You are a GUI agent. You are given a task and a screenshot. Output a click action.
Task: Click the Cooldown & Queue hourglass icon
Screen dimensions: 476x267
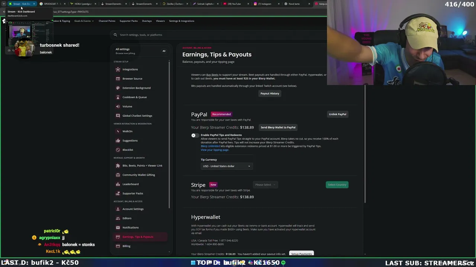(118, 97)
